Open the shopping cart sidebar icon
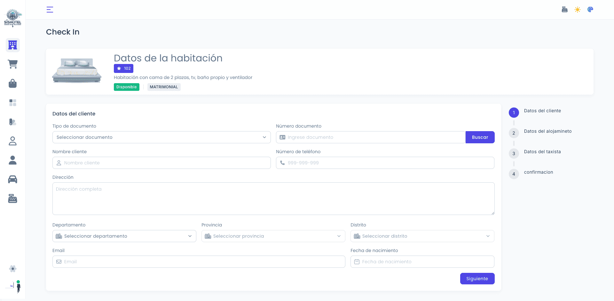This screenshot has width=614, height=301. pos(12,64)
